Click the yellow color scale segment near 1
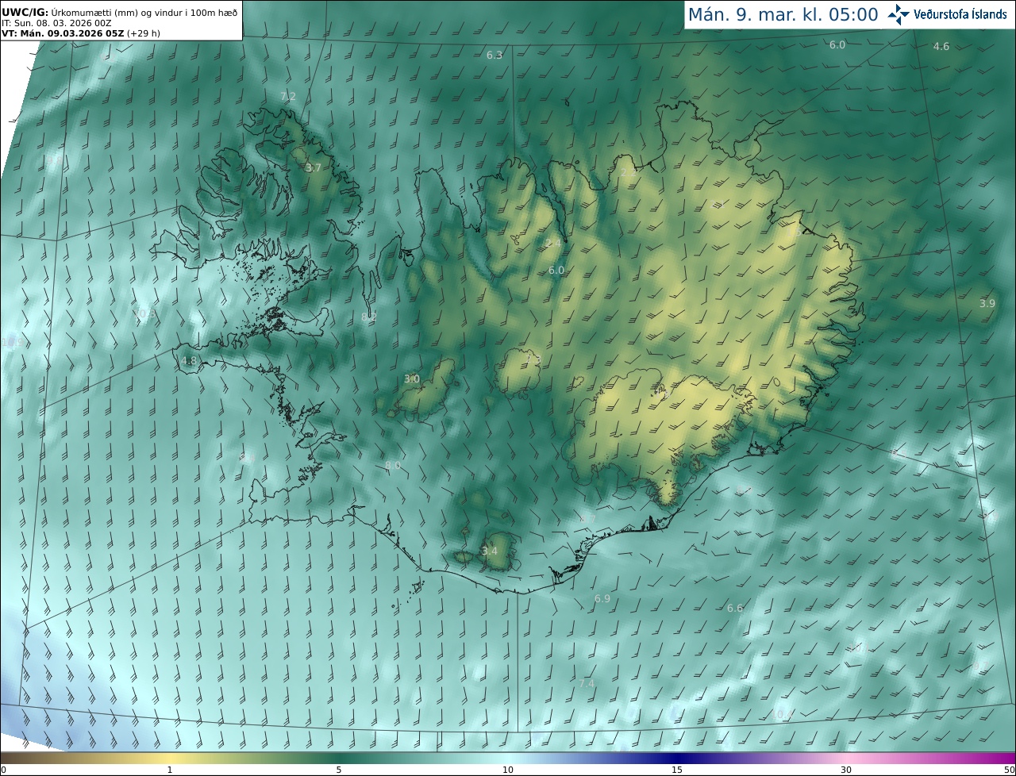This screenshot has width=1016, height=776. (169, 758)
